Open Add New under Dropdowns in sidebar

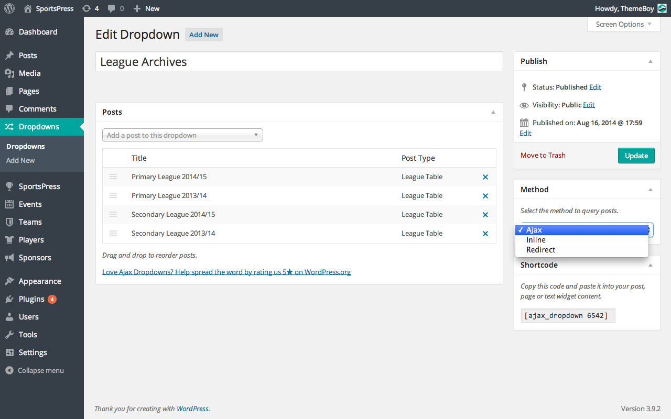point(20,161)
